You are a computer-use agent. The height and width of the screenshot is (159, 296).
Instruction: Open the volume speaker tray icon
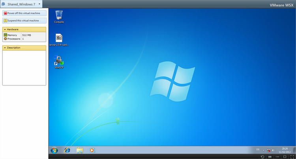[x=274, y=150]
